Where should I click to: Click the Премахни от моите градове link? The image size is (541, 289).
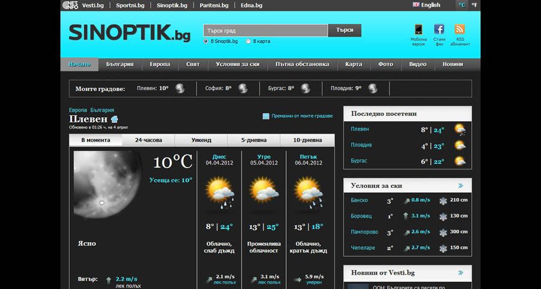point(302,116)
